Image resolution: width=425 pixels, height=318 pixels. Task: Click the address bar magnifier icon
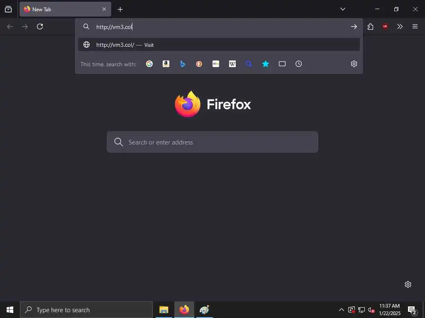86,26
